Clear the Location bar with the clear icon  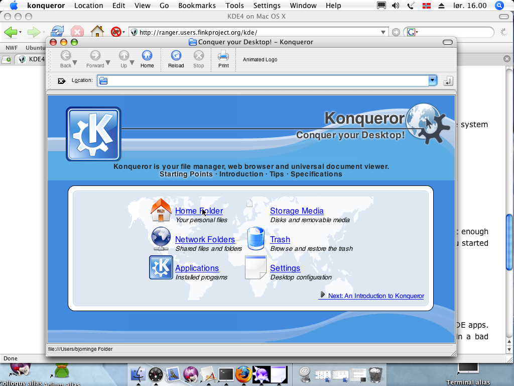click(x=62, y=81)
